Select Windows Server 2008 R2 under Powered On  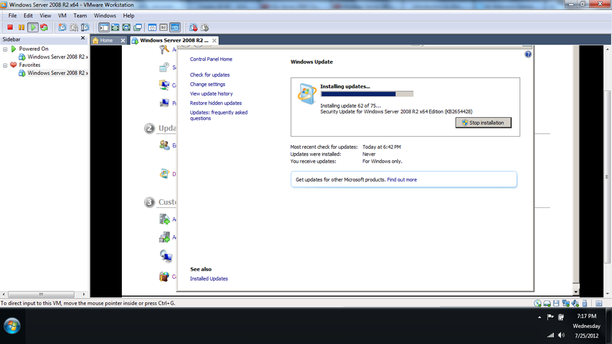(53, 57)
